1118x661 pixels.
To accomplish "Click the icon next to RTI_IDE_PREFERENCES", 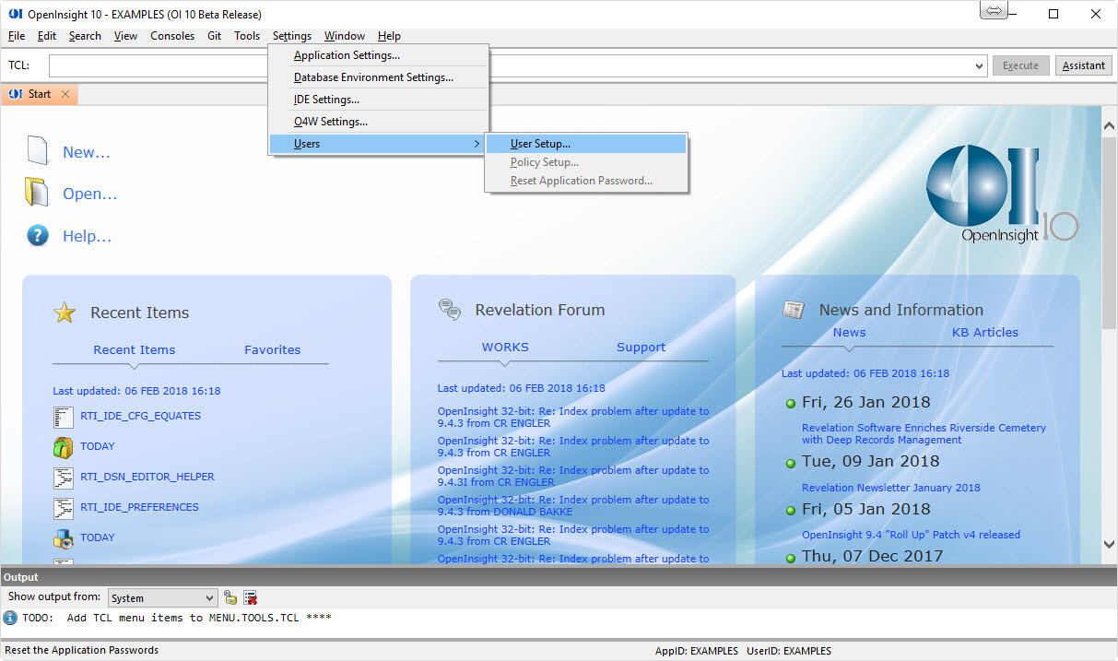I will 63,508.
